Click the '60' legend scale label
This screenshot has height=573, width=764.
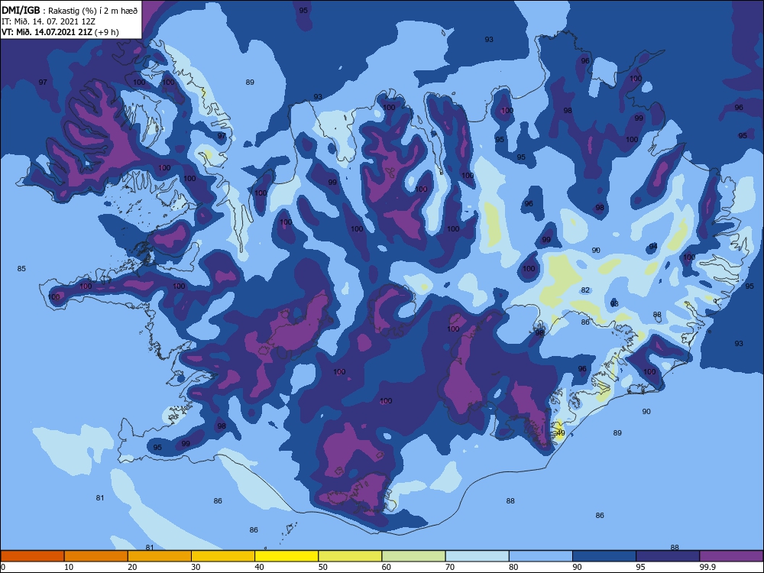(387, 567)
